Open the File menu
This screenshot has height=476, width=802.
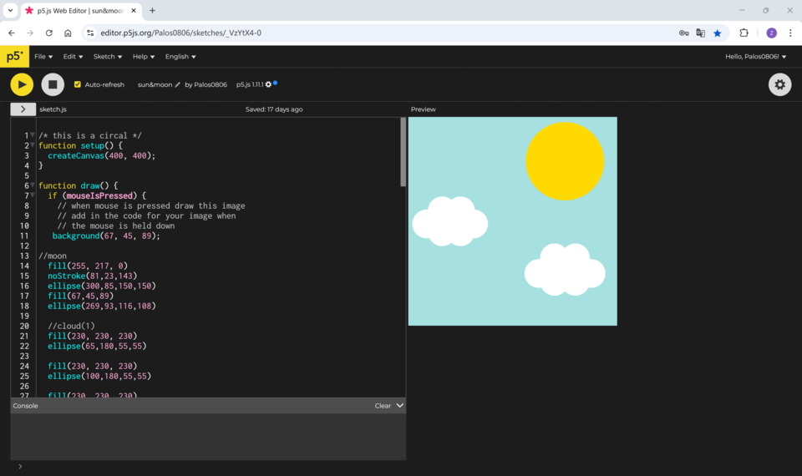[x=43, y=57]
